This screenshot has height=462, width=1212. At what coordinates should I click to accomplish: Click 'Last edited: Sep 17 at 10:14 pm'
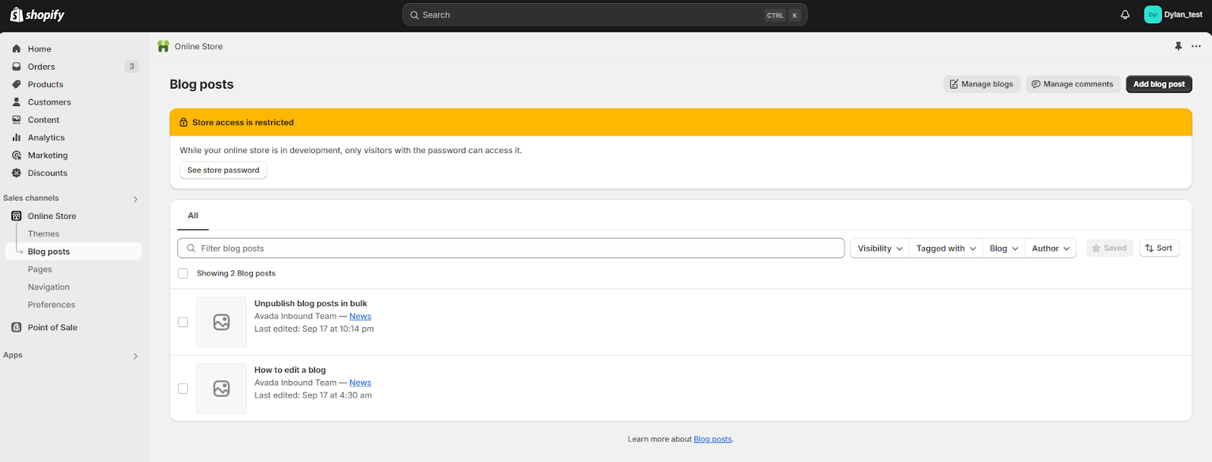click(314, 329)
